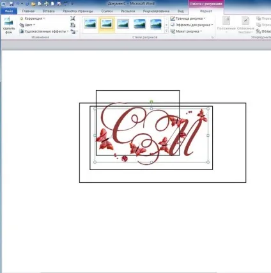Viewport: 271px width, 273px height.
Task: Click the Работа с рисунками contextual header
Action: [x=206, y=4]
